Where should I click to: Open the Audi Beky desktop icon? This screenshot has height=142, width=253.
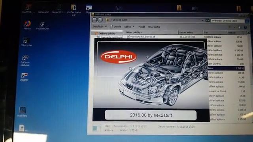click(x=22, y=112)
